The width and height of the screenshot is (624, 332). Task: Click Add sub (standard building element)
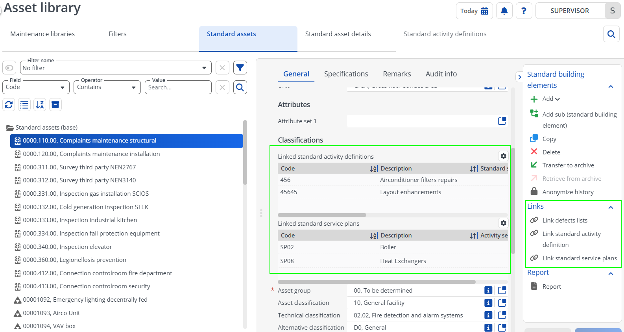[x=574, y=120]
